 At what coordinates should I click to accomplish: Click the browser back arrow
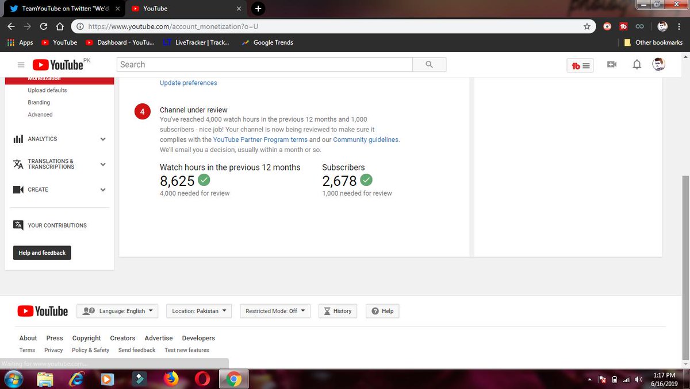click(11, 26)
